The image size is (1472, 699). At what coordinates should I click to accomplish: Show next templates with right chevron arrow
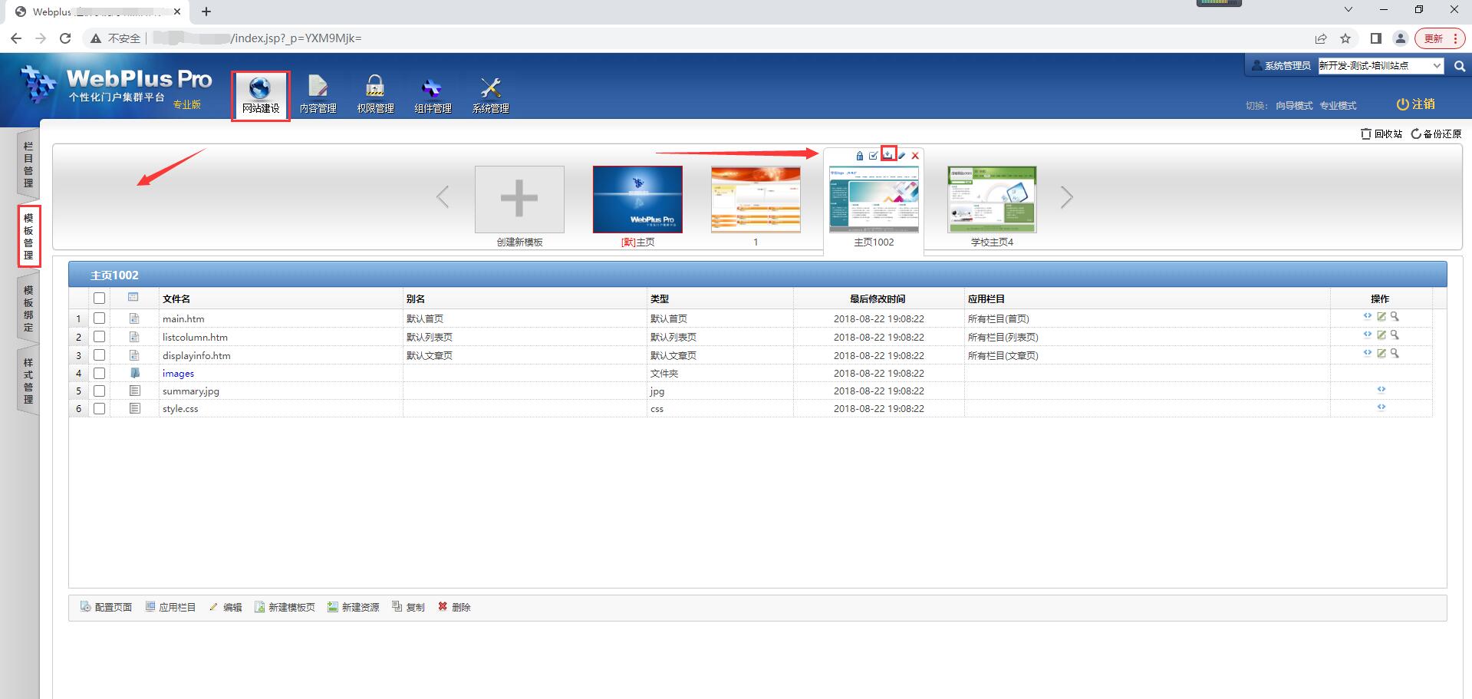tap(1066, 197)
